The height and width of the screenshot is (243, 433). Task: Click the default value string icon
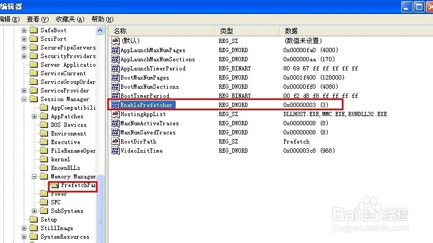[115, 41]
